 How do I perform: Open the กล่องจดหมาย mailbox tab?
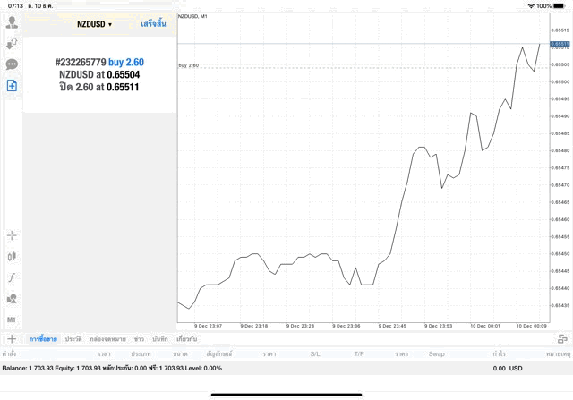pos(107,339)
